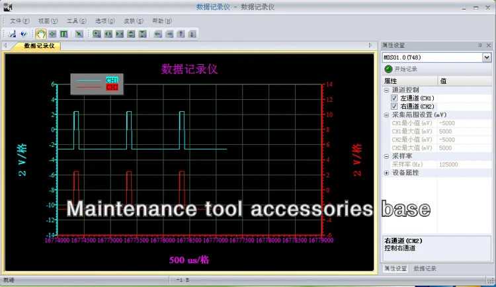This screenshot has height=287, width=496.
Task: Click the 属性 column header
Action: tap(409, 81)
